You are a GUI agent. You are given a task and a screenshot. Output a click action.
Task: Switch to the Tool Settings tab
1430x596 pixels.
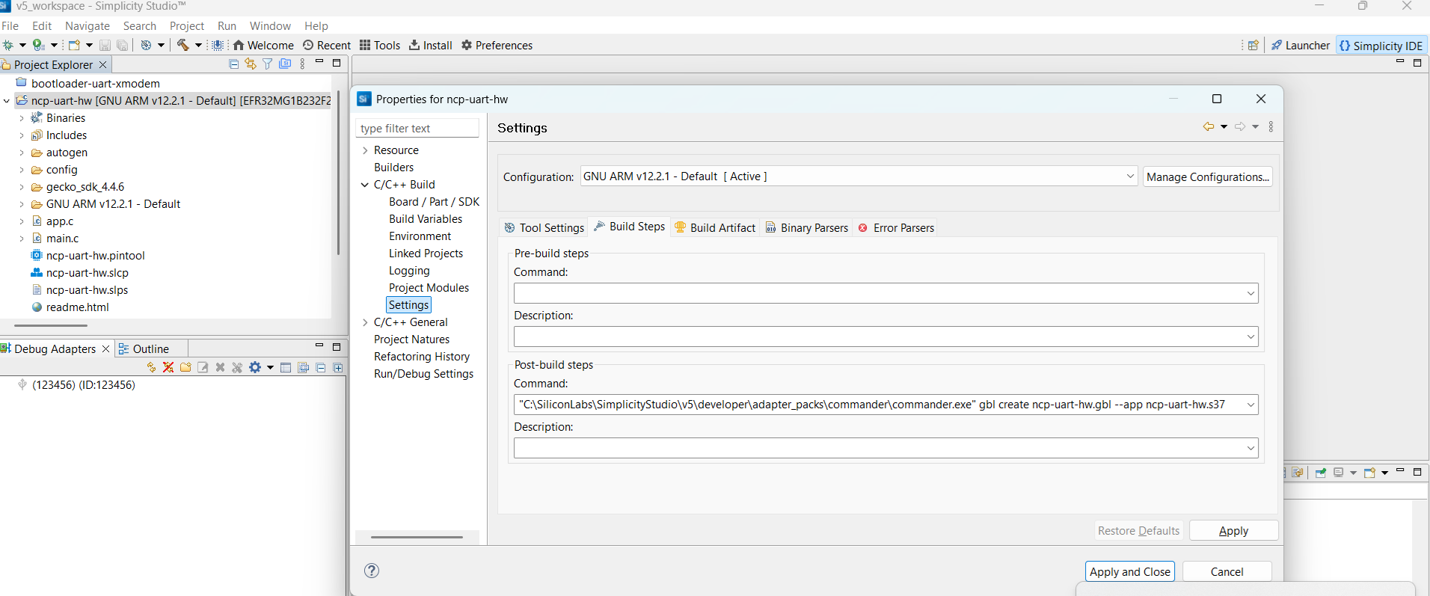tap(544, 227)
